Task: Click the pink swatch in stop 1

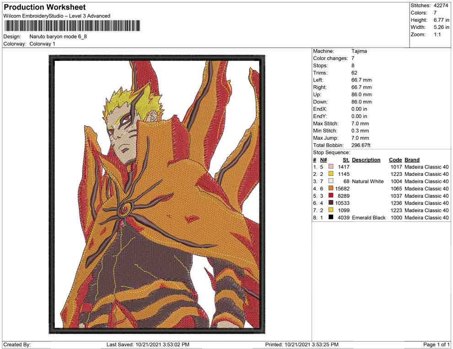Action: pos(331,167)
